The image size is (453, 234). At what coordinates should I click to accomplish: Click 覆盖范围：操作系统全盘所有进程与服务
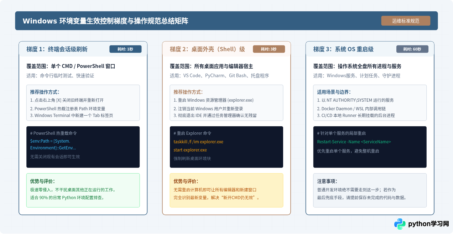(358, 66)
